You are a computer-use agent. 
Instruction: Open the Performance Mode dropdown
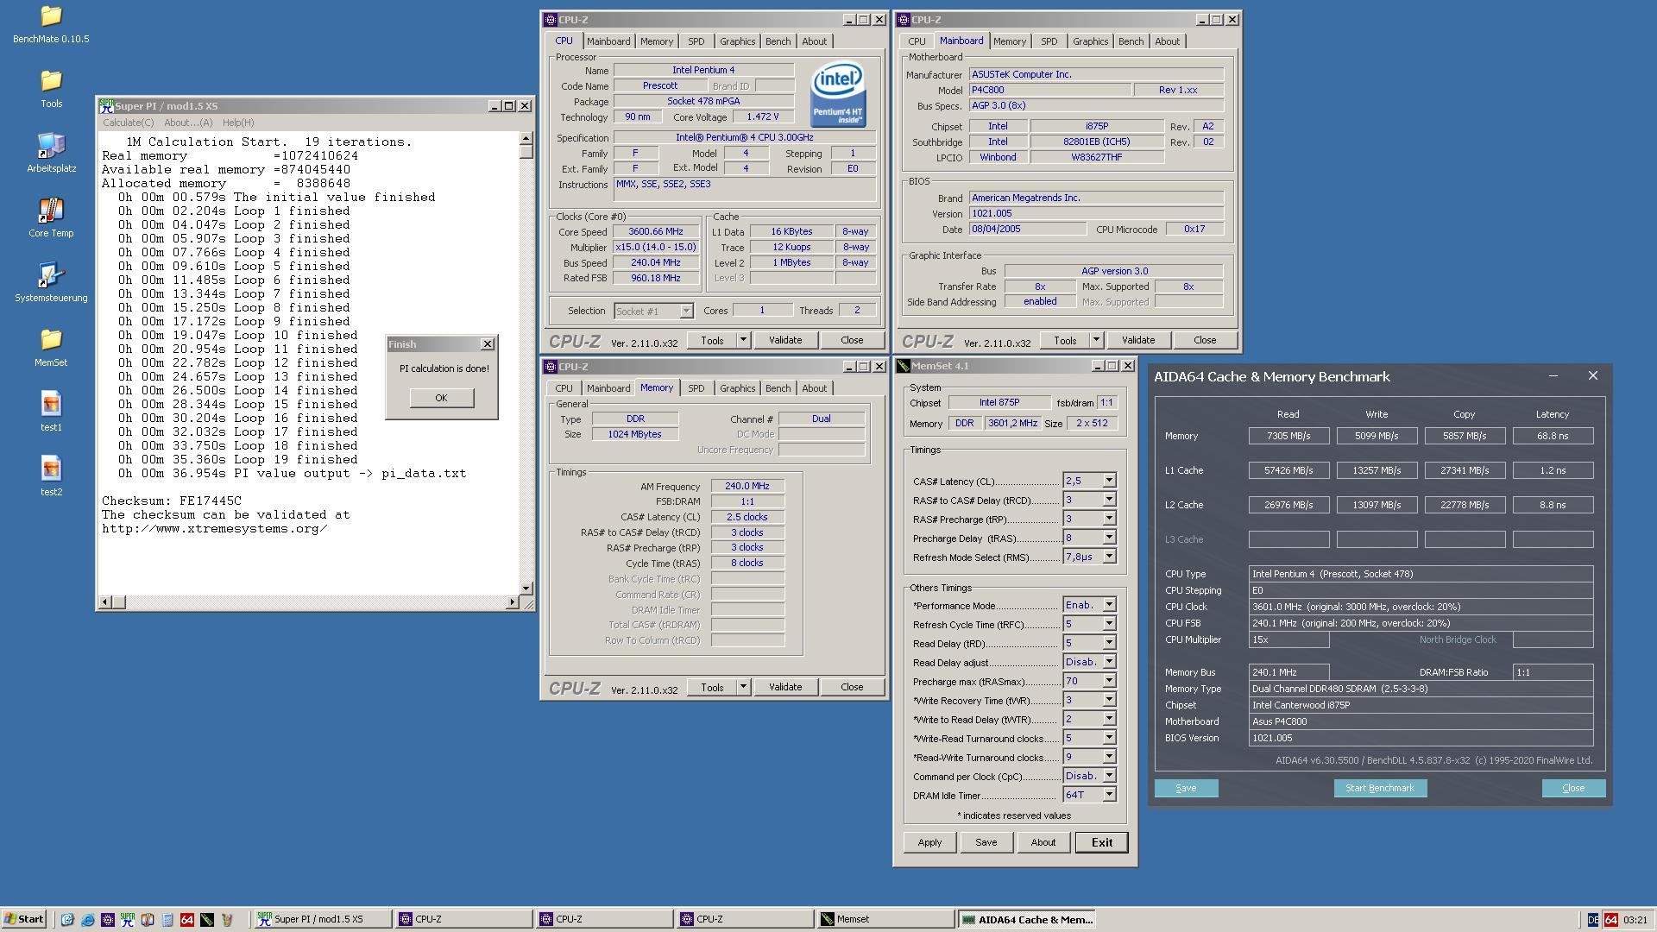[1109, 605]
